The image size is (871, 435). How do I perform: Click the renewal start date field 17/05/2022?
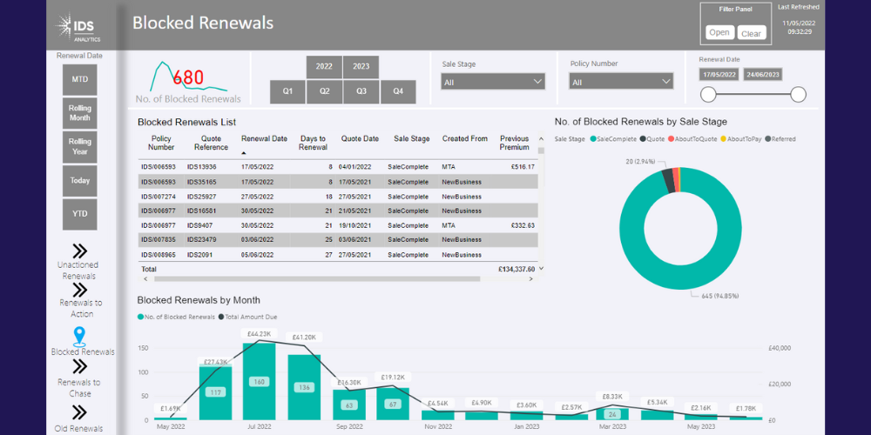[719, 75]
